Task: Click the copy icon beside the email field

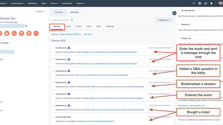Action: [x=26, y=26]
